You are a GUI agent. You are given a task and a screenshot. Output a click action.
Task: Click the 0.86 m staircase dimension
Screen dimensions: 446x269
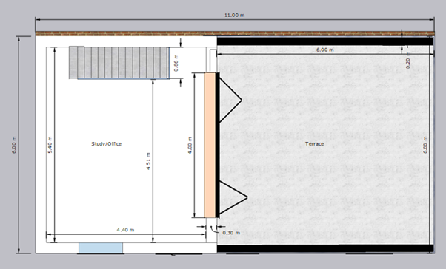pos(176,63)
